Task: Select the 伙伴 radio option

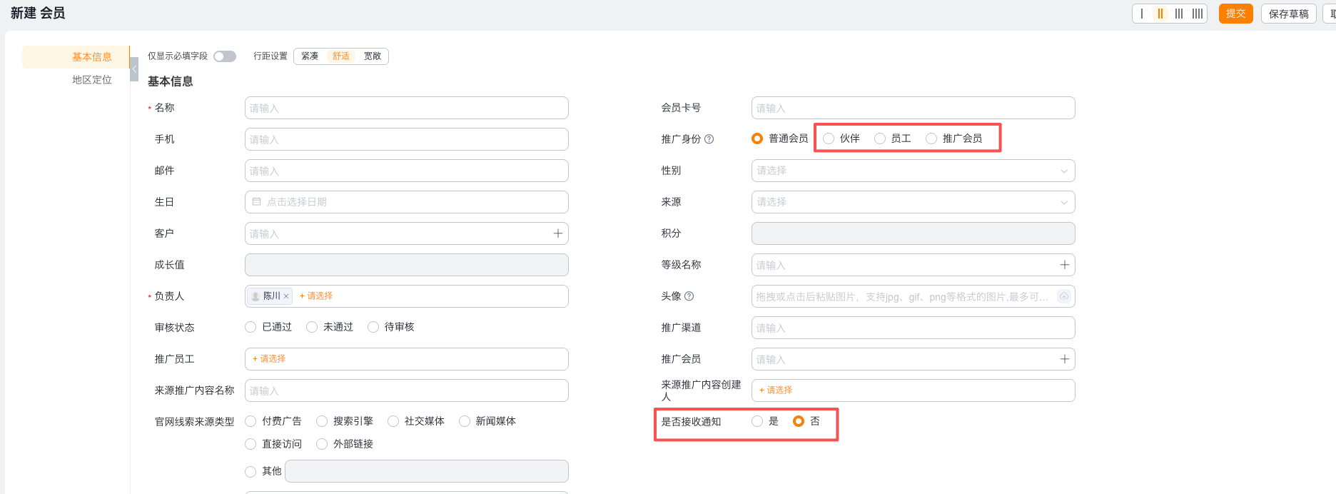Action: point(829,138)
